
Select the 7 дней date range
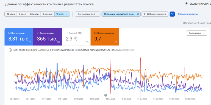23,14
